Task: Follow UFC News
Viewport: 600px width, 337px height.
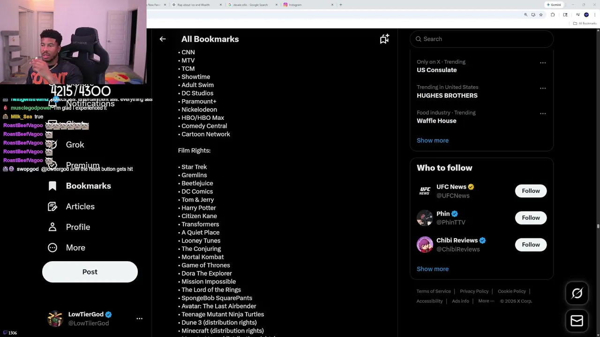Action: (531, 190)
